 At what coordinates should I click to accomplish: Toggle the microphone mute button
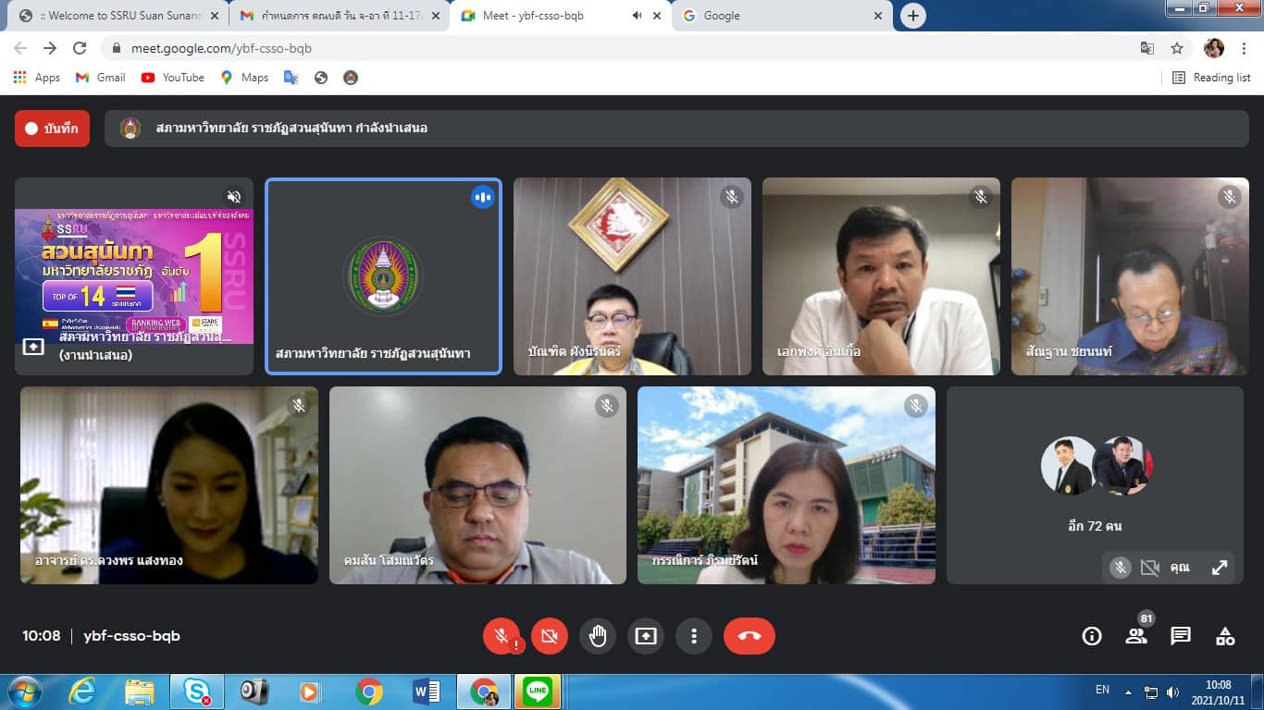coord(502,636)
